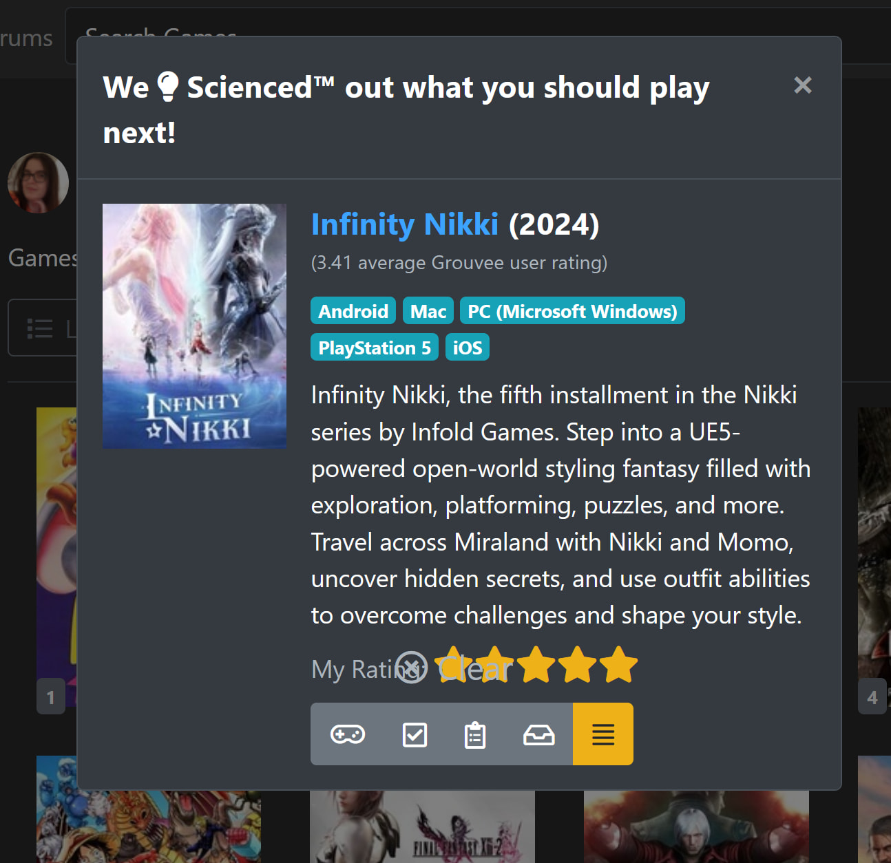Click the iOS platform tag
This screenshot has height=863, width=891.
point(468,348)
